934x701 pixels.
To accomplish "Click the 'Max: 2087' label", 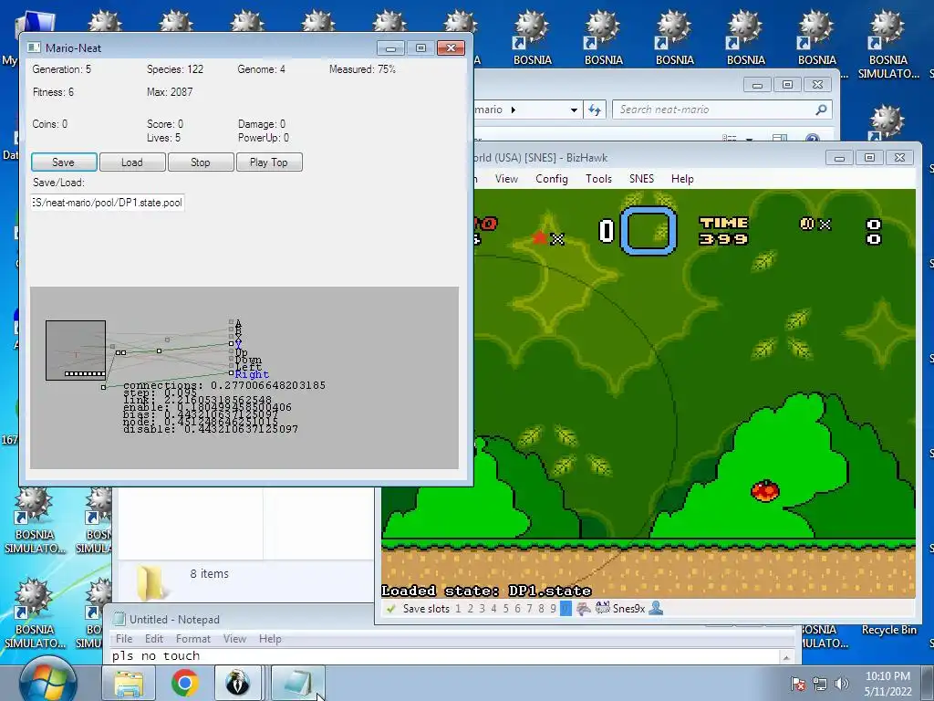I will point(170,92).
